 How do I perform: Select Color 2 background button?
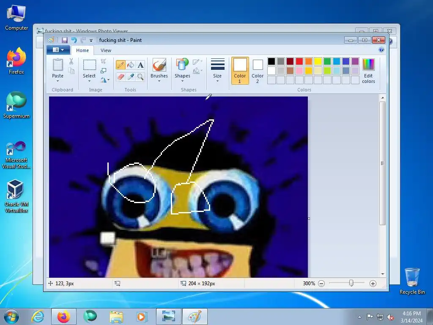point(258,71)
